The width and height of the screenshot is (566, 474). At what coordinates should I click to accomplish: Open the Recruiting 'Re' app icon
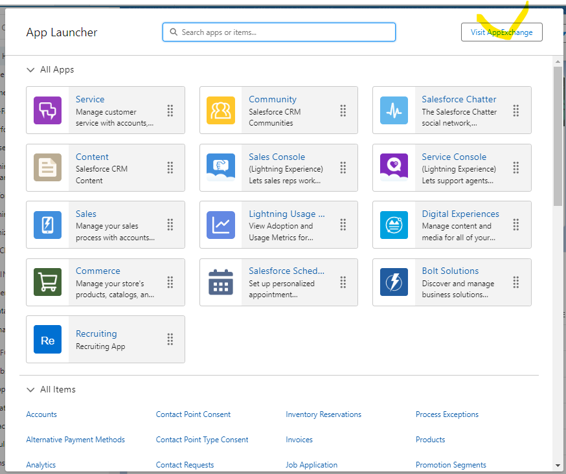tap(48, 339)
